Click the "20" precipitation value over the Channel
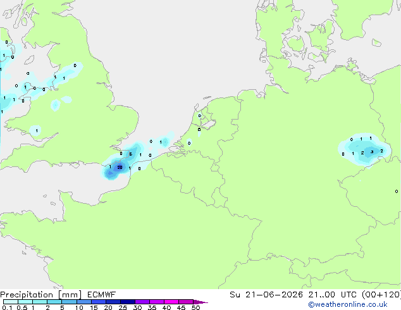 coord(120,167)
